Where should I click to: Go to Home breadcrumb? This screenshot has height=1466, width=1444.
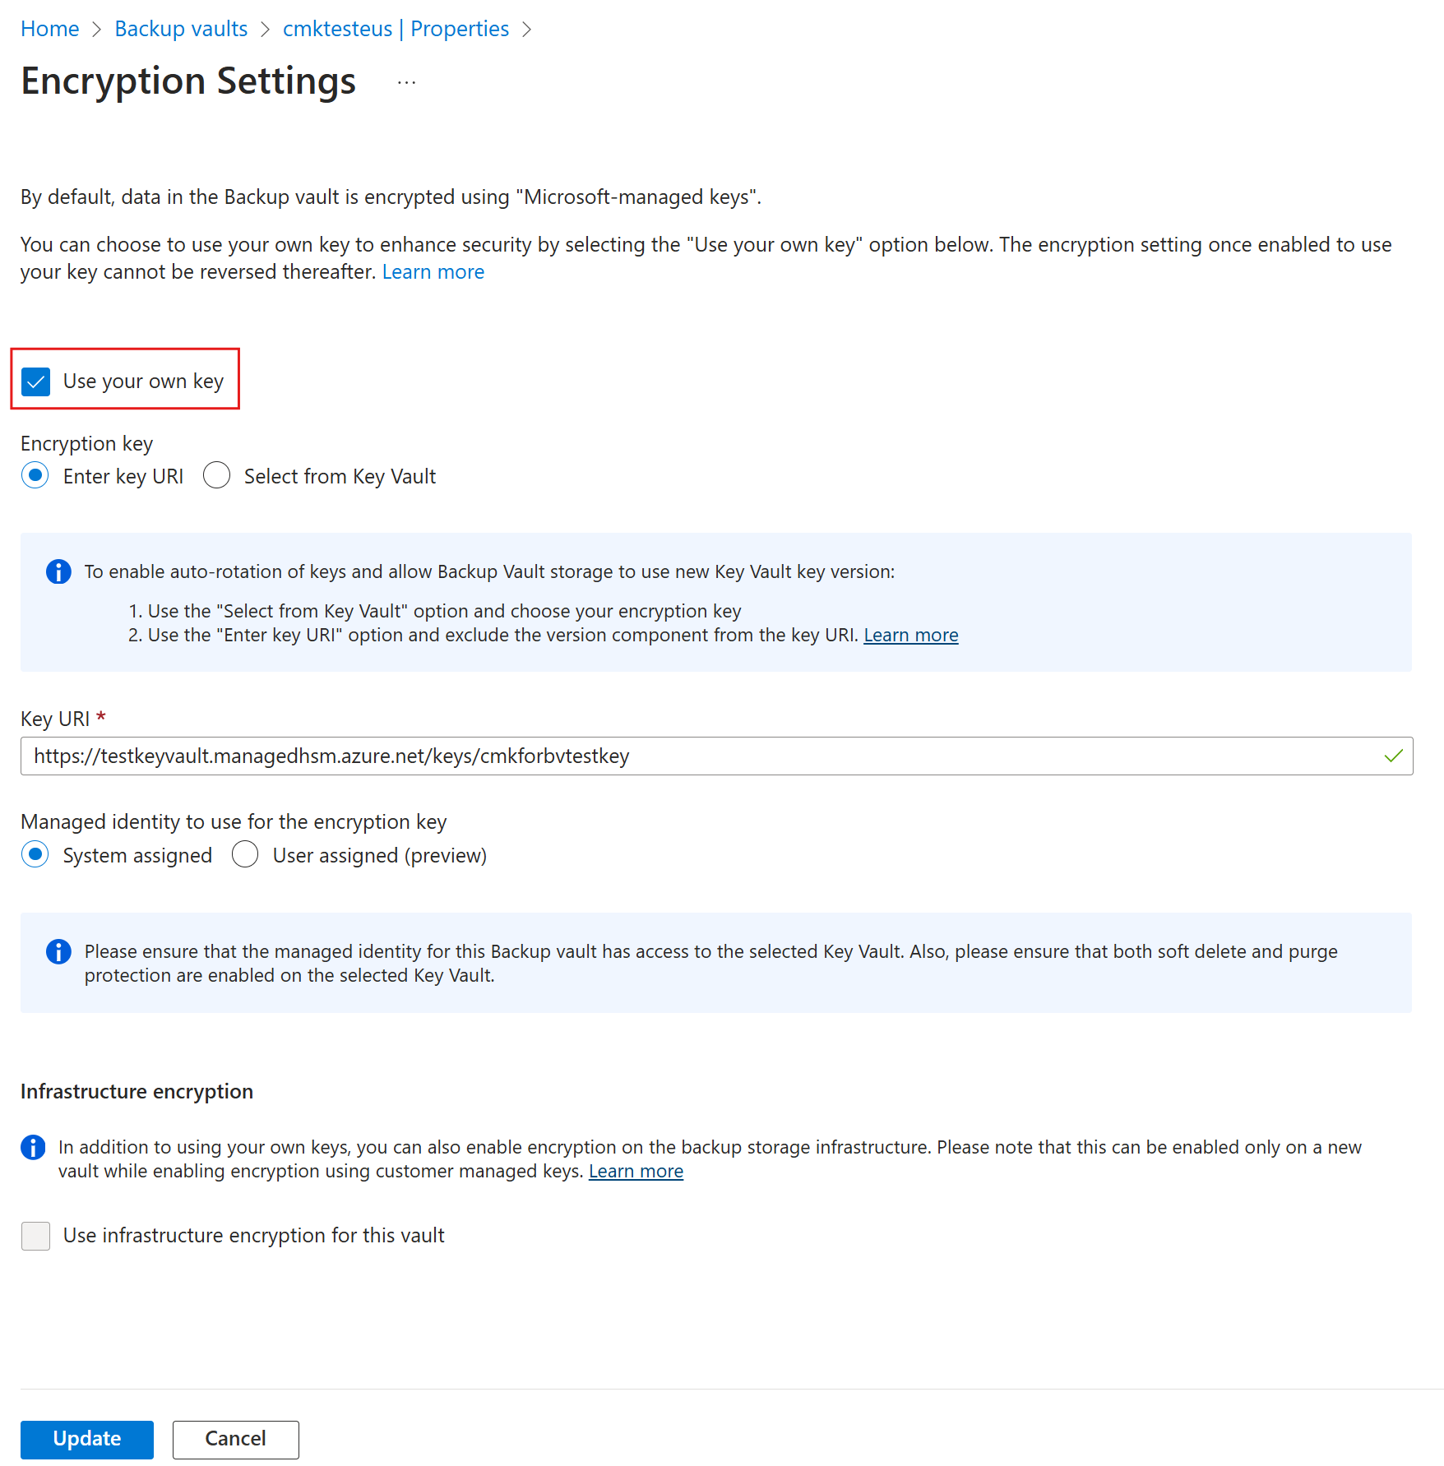[50, 29]
